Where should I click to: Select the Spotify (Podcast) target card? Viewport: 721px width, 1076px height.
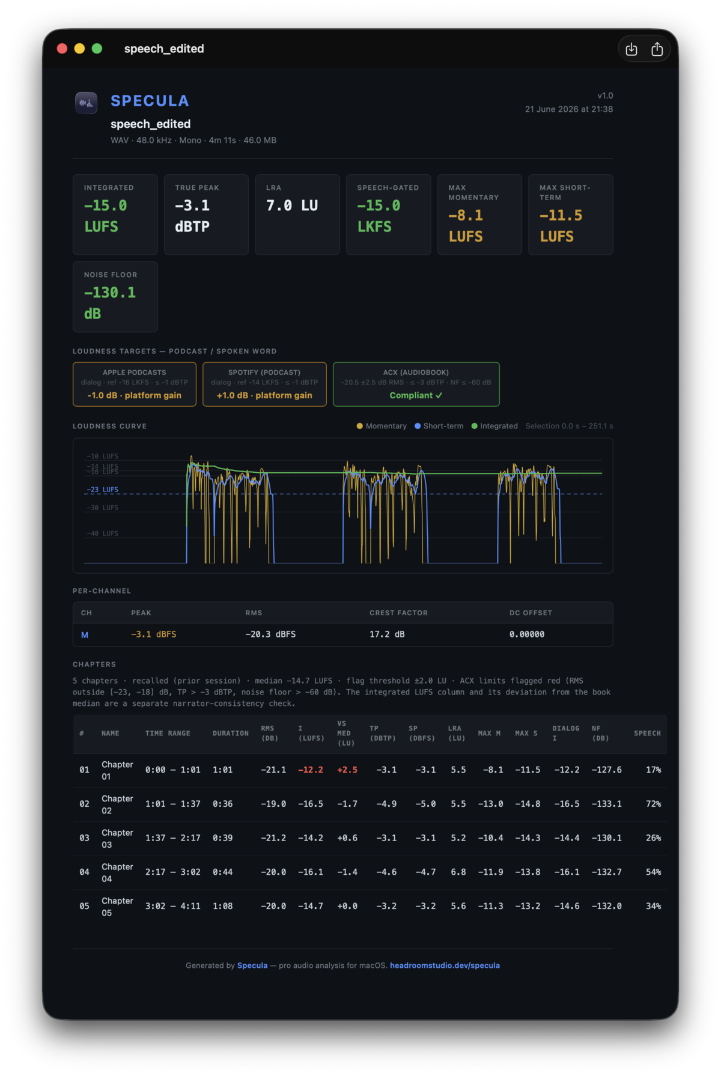click(264, 384)
